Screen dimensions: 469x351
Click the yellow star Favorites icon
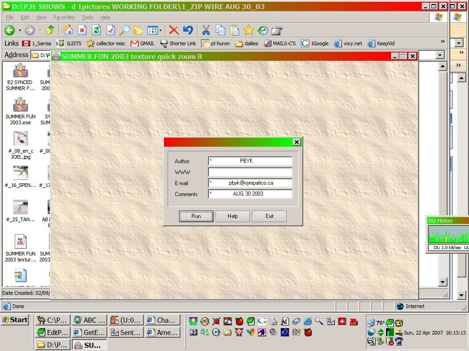point(248,30)
